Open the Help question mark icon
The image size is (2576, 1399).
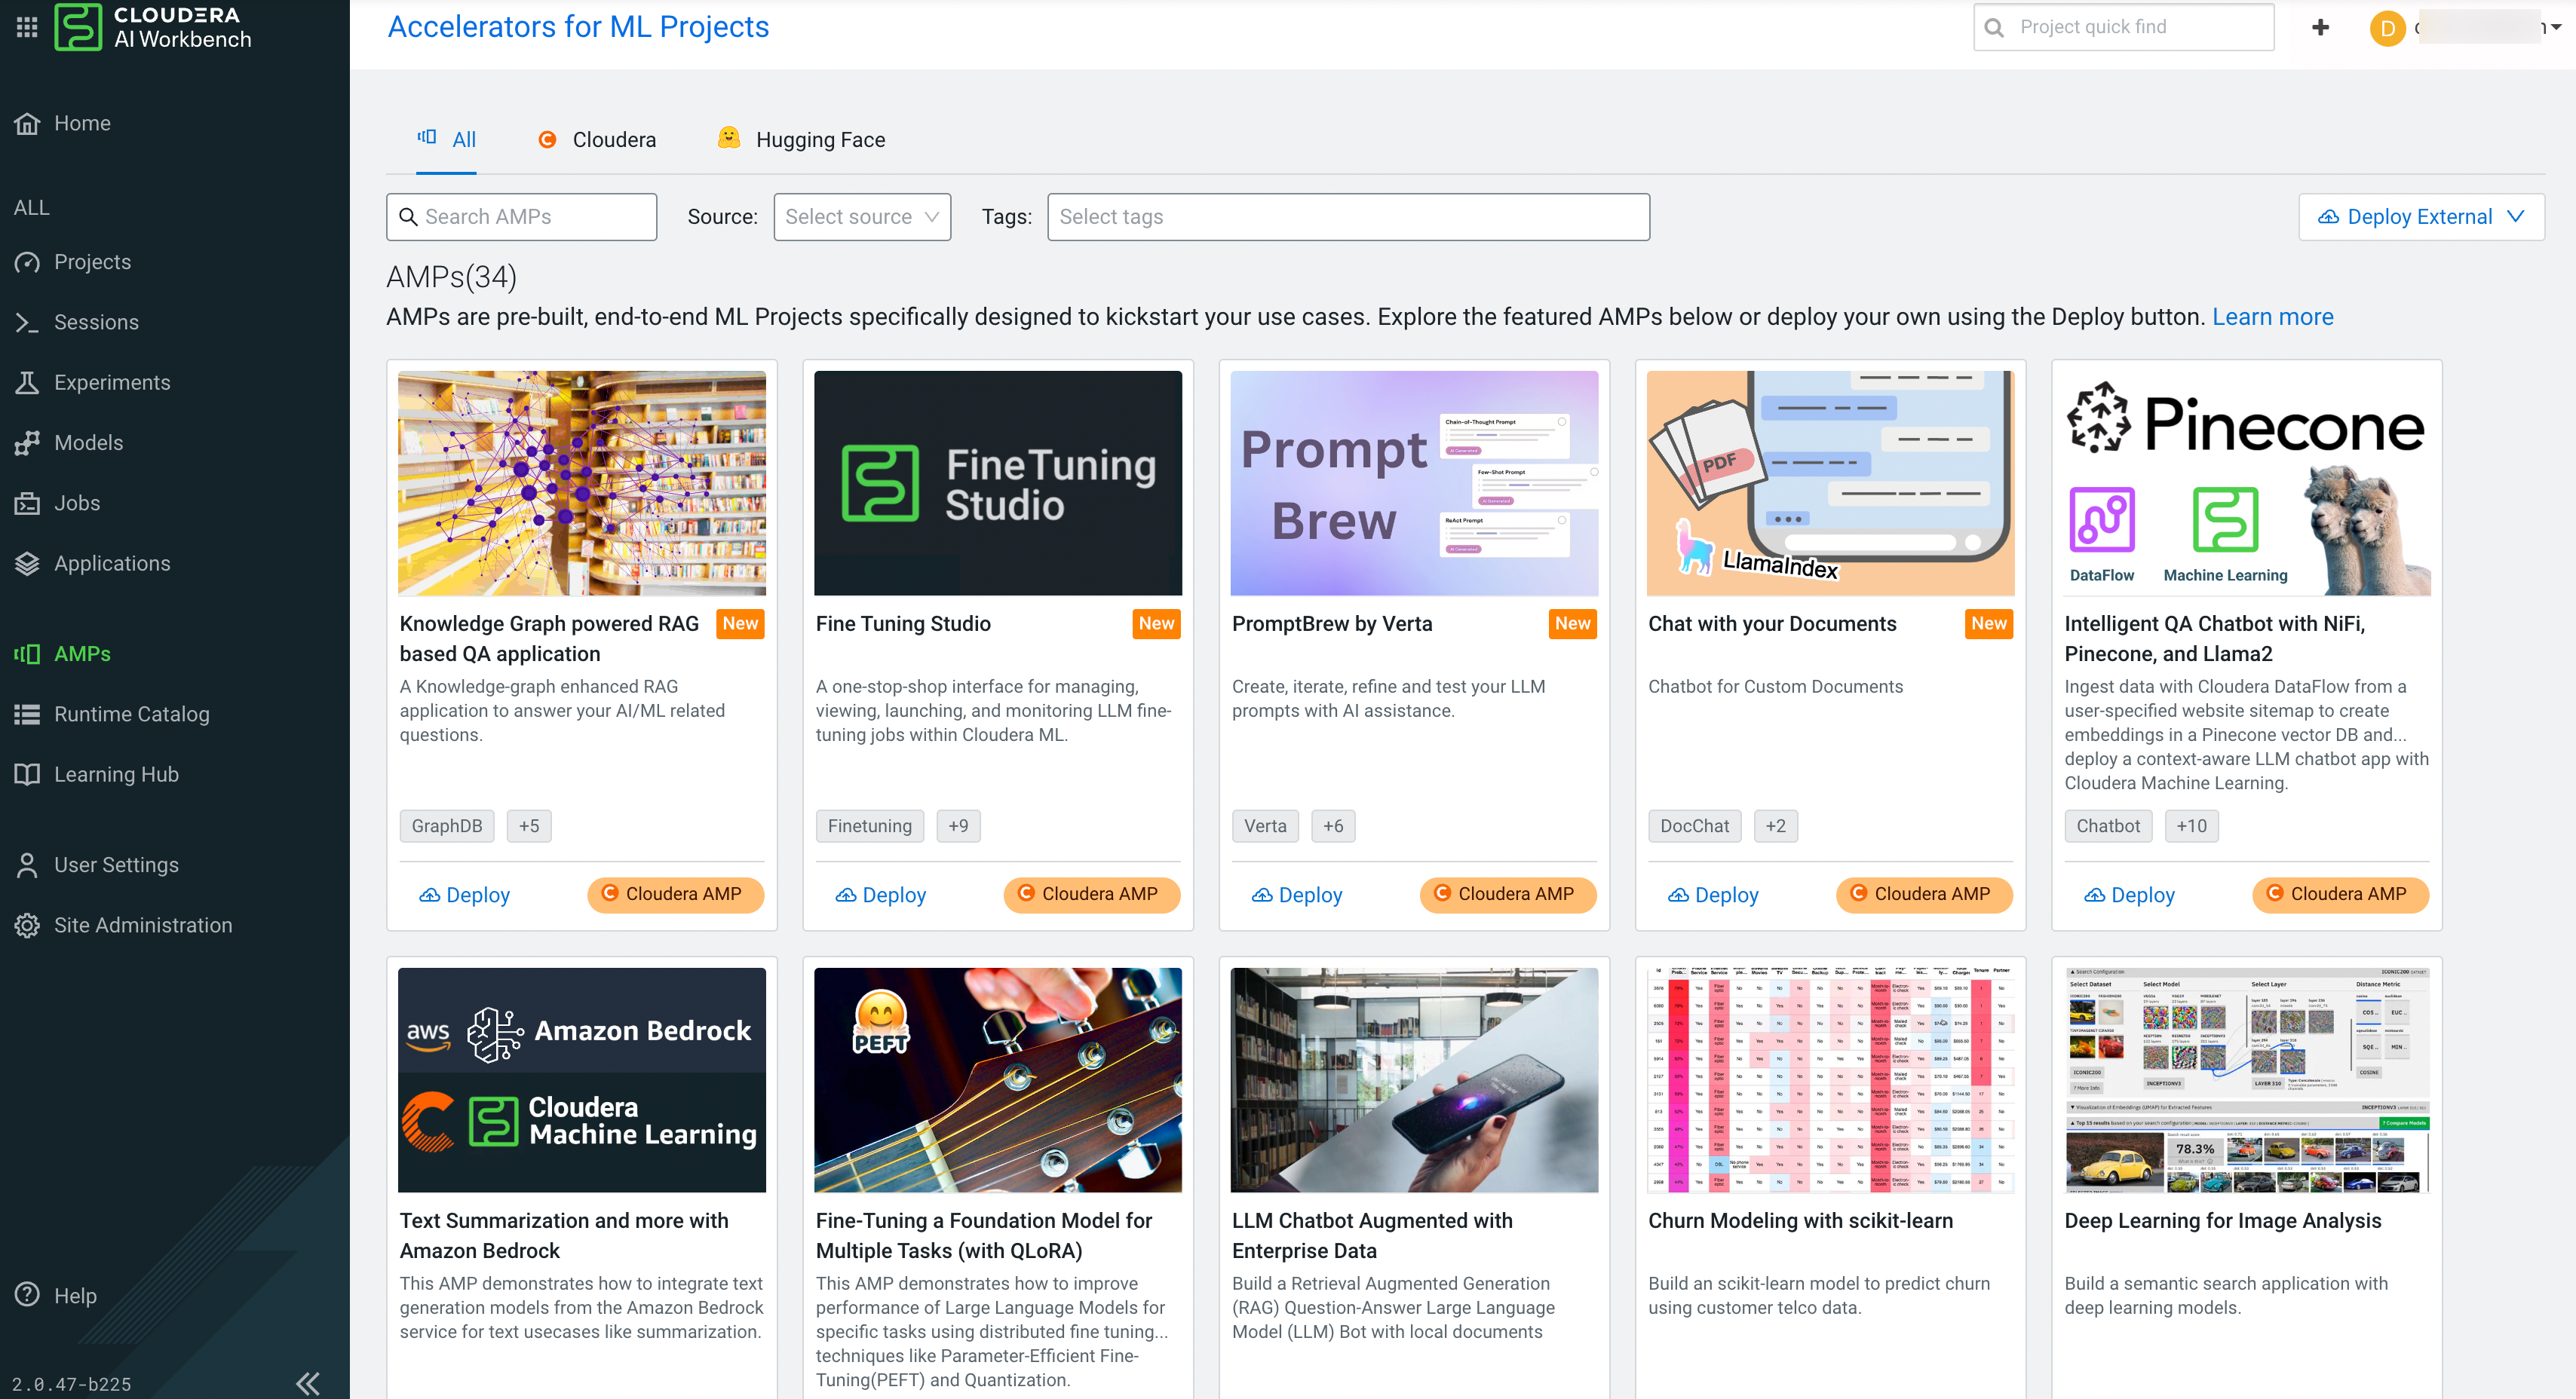pyautogui.click(x=27, y=1295)
